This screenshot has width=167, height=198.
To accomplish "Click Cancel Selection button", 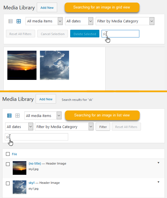I will (53, 34).
